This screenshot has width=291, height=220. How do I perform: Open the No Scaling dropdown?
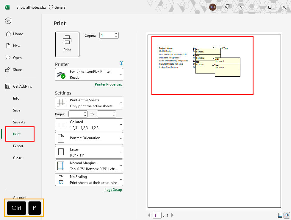point(89,180)
